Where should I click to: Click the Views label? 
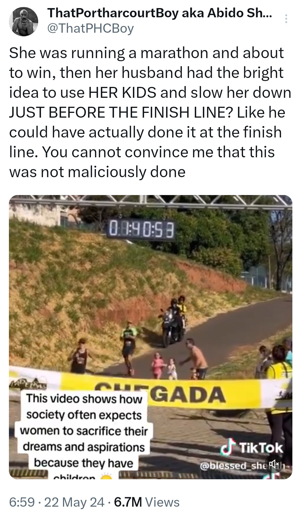click(x=163, y=502)
